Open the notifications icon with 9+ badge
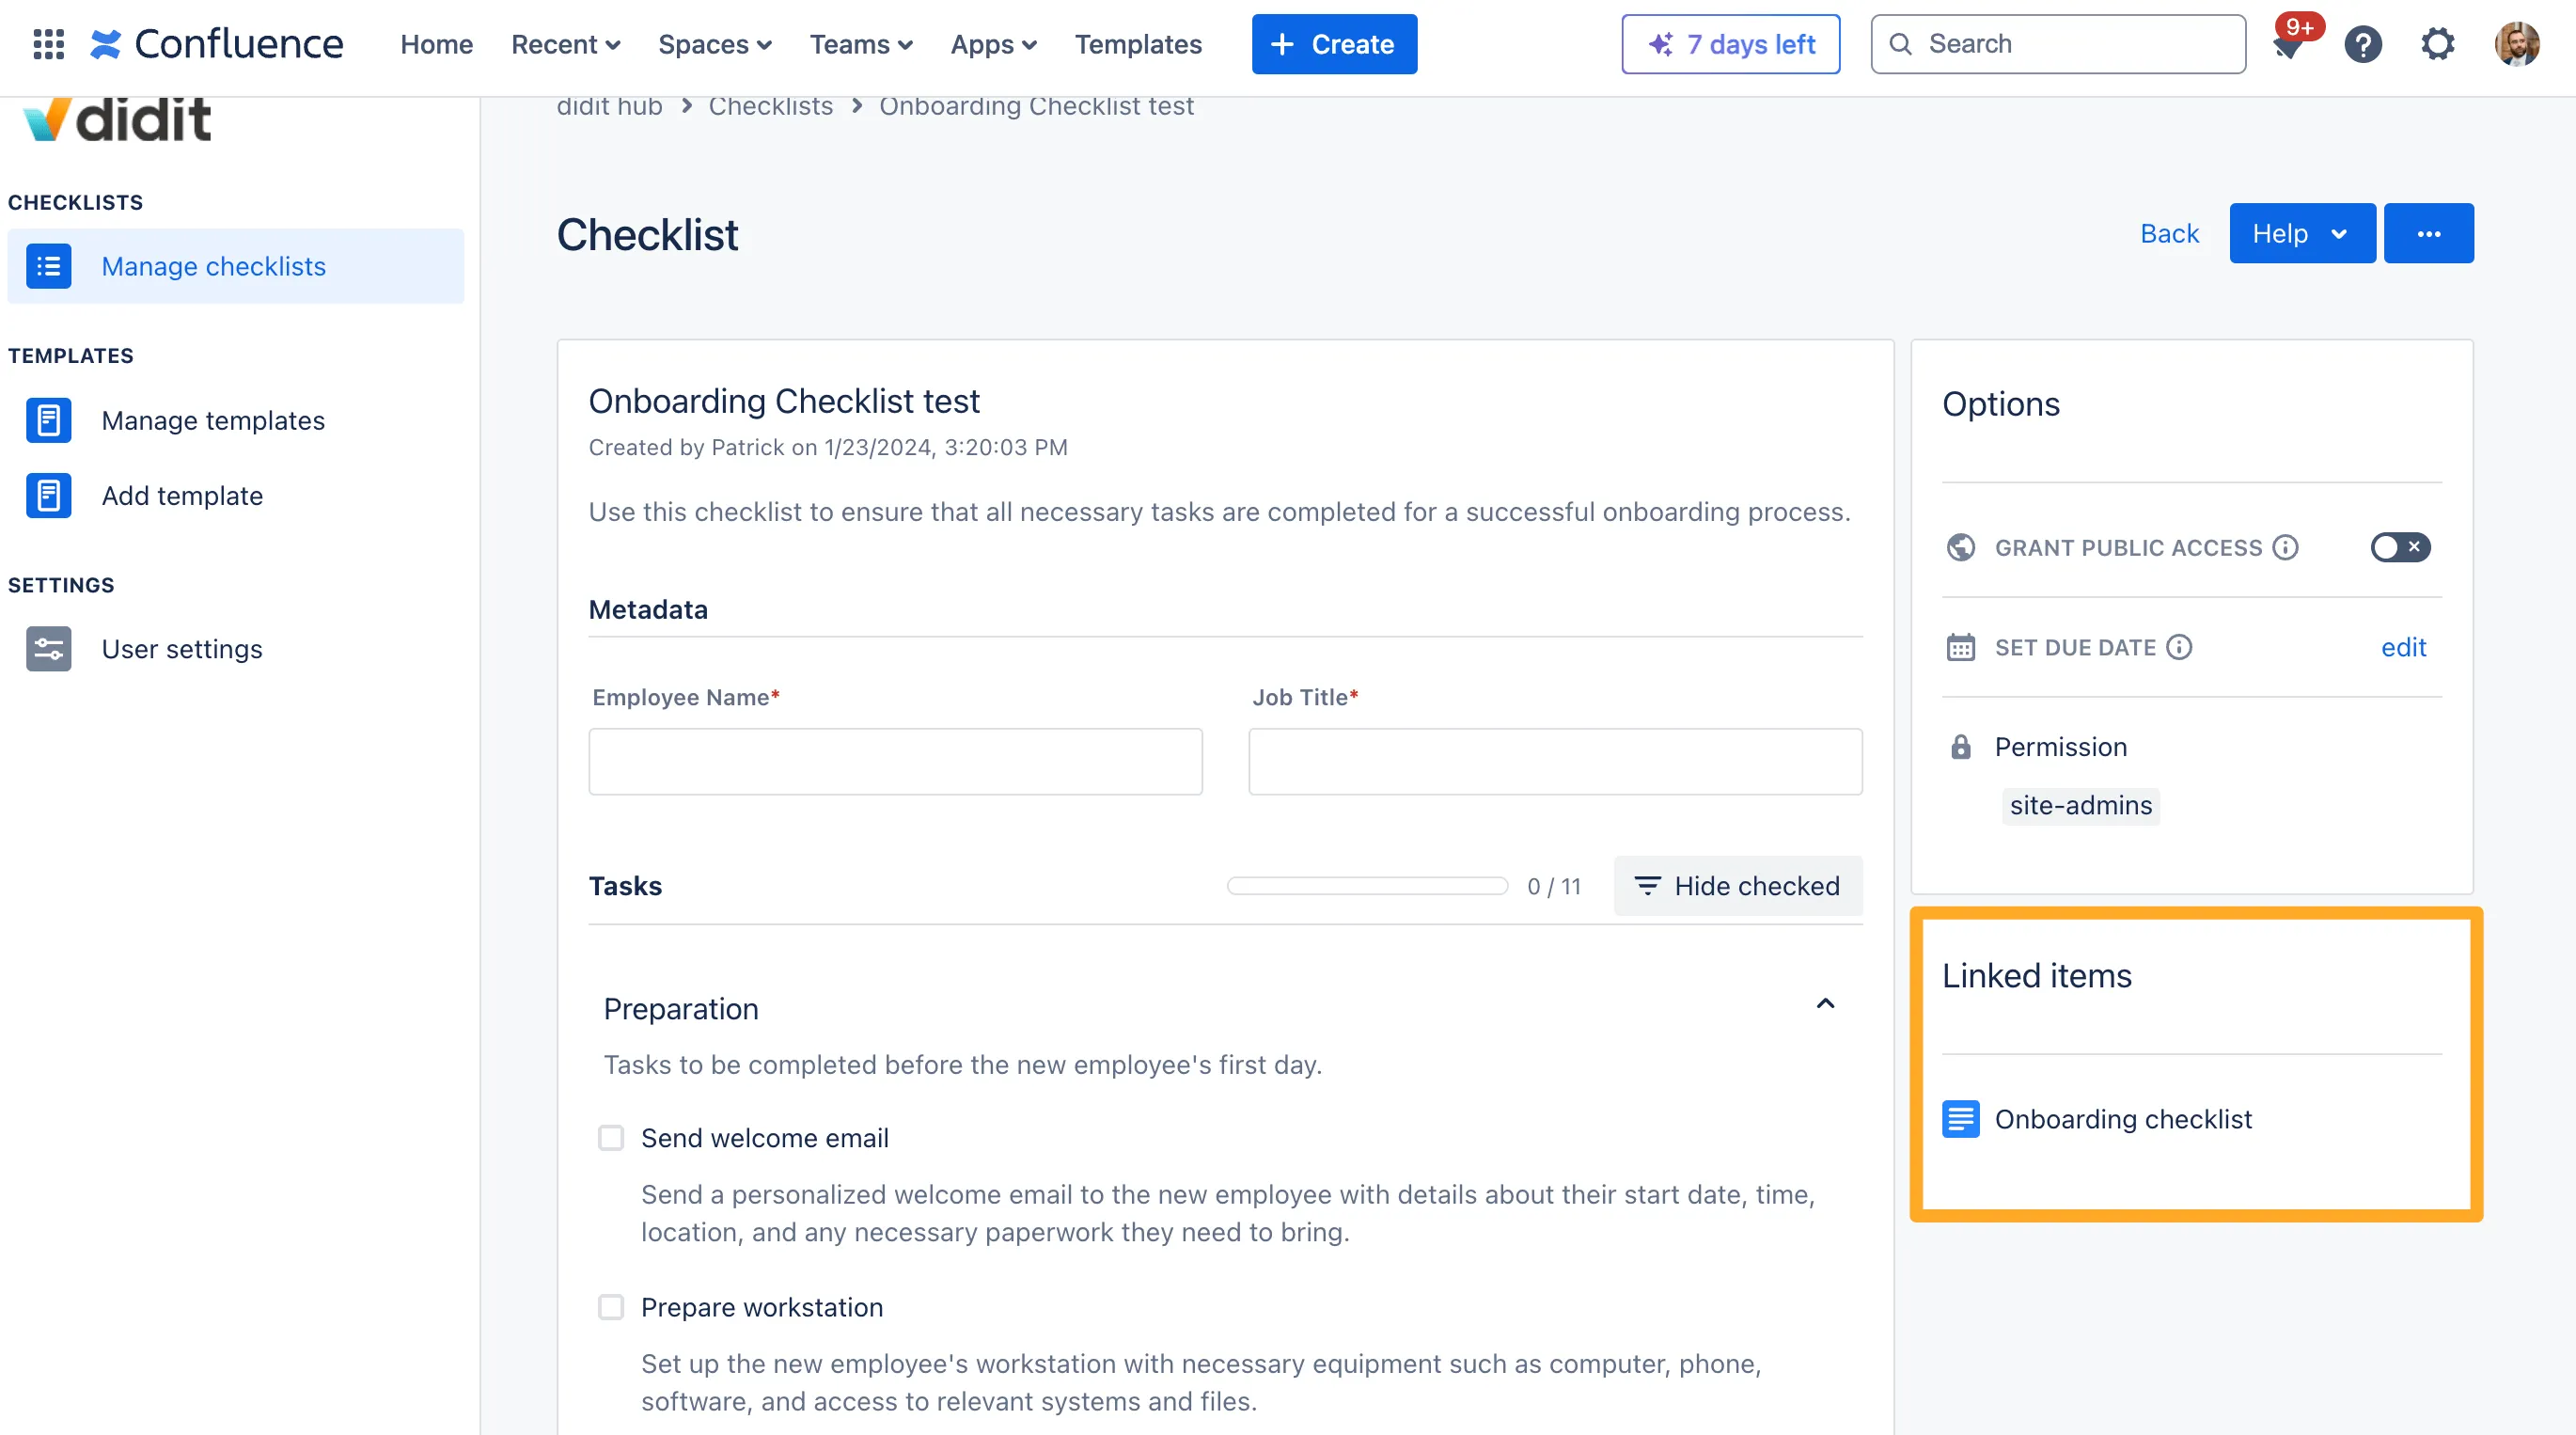The height and width of the screenshot is (1435, 2576). (2287, 44)
